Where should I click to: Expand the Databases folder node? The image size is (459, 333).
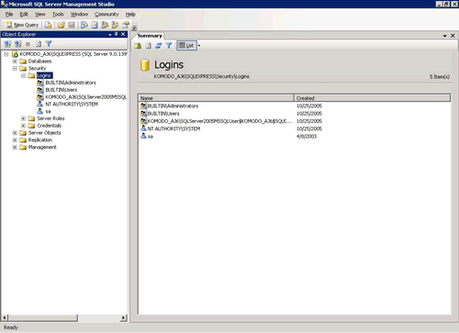click(15, 61)
